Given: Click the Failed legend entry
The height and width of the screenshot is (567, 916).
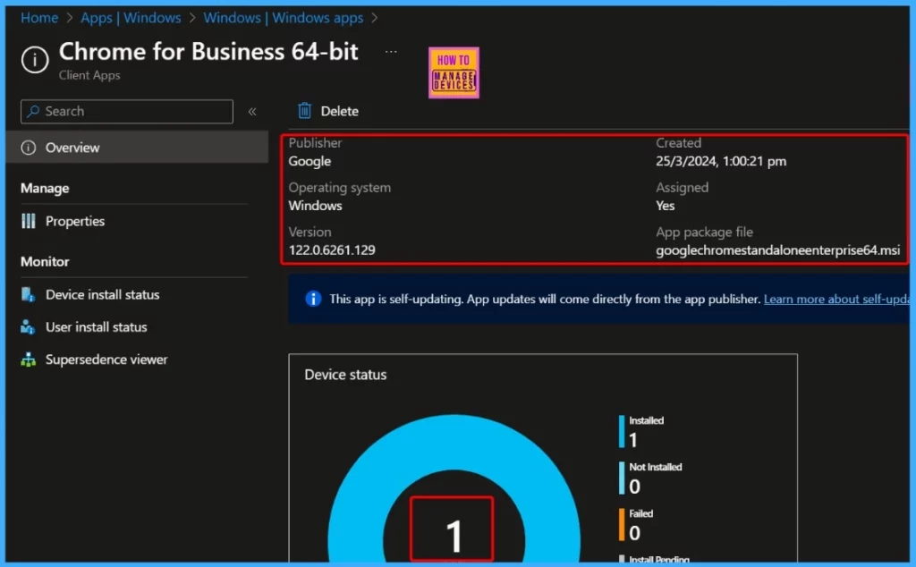Looking at the screenshot, I should (636, 524).
